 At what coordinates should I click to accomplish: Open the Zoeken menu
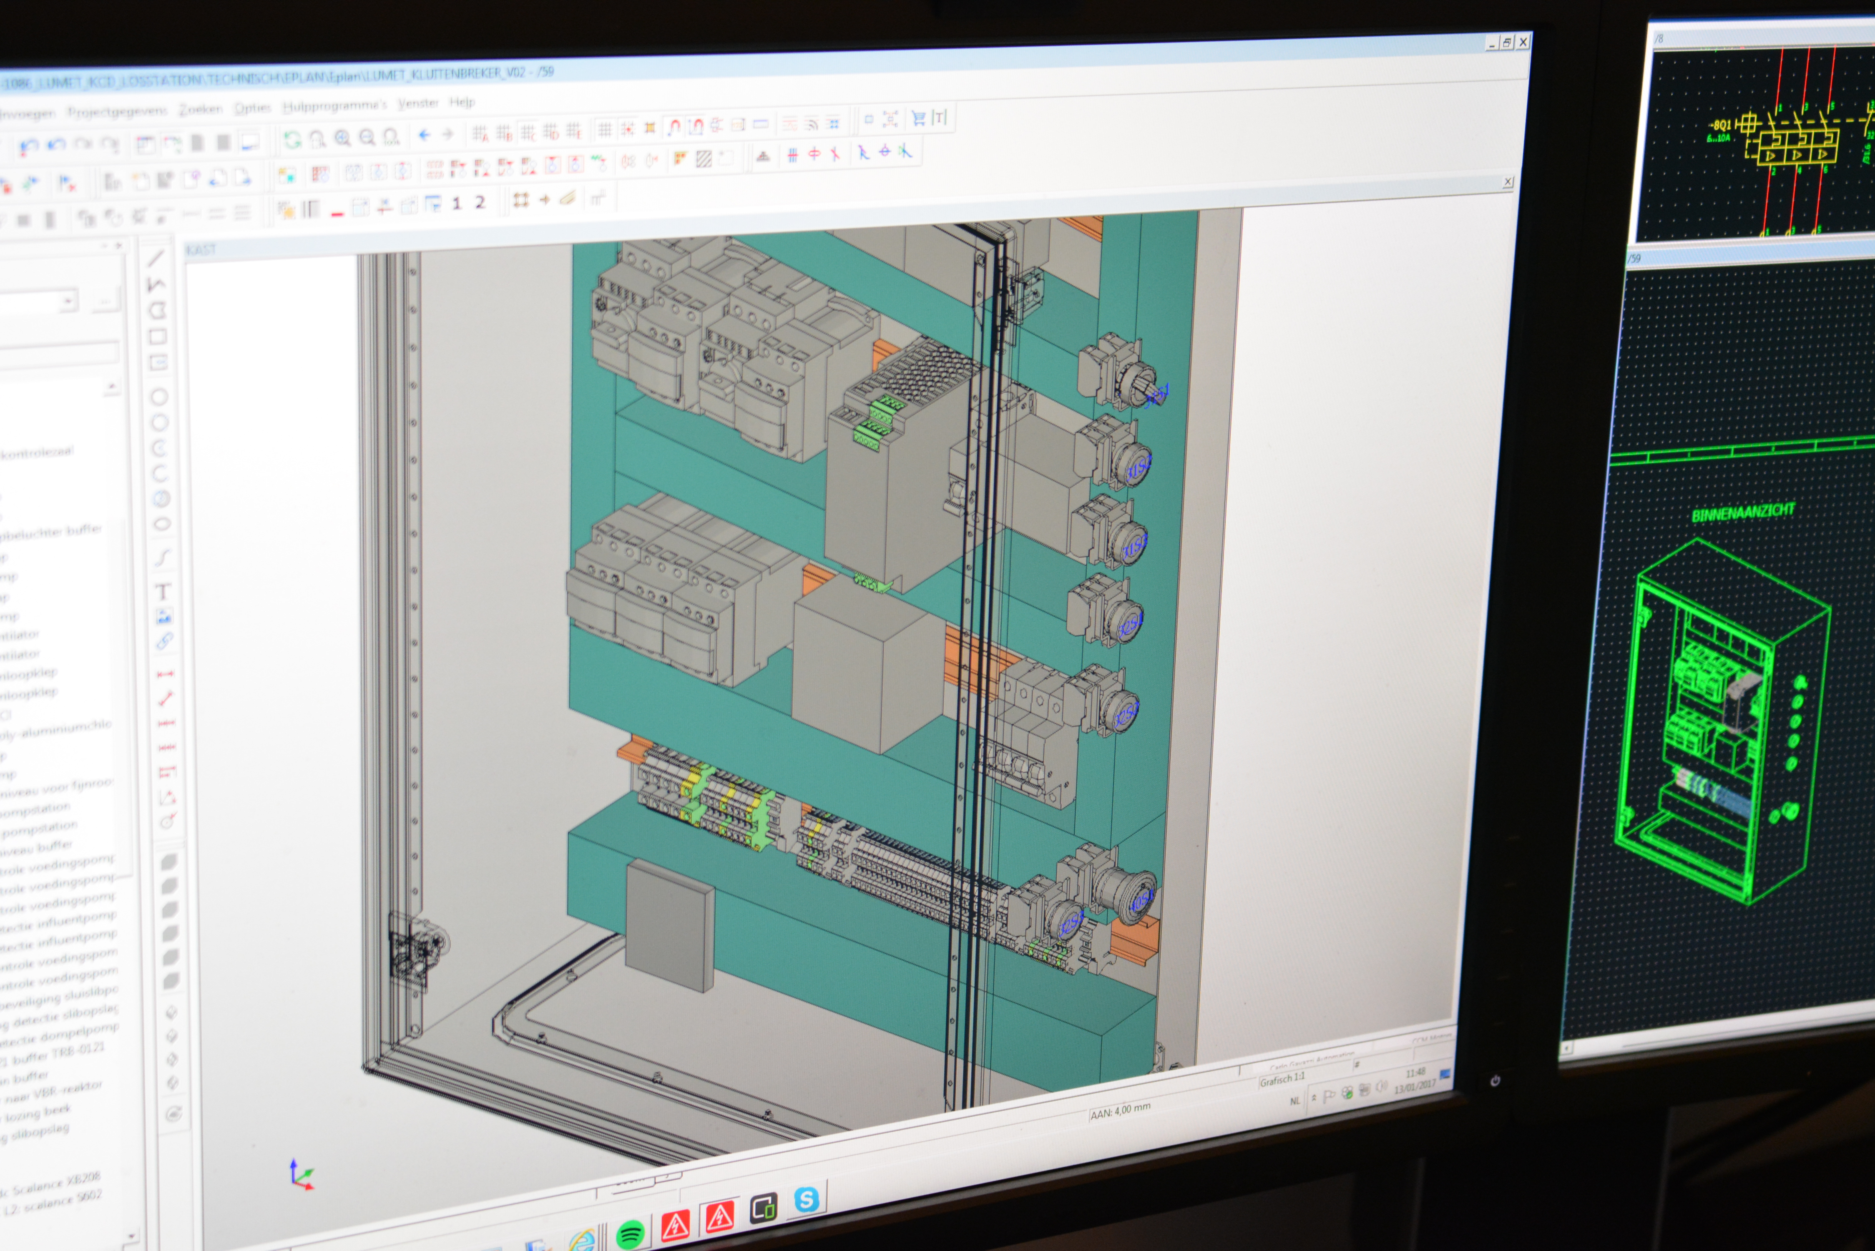click(200, 108)
